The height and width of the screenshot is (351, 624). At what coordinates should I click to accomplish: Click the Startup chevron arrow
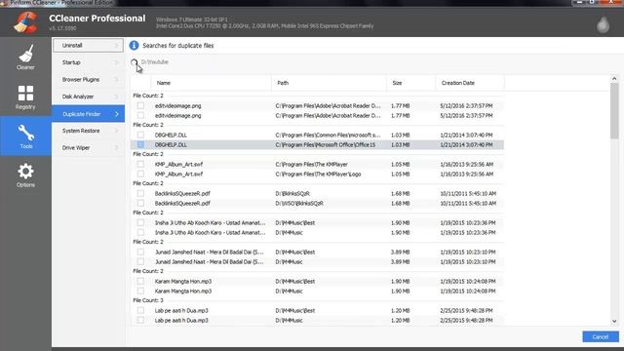tap(117, 62)
